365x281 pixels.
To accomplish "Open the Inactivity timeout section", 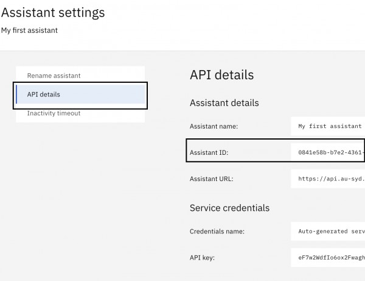I will pos(80,113).
